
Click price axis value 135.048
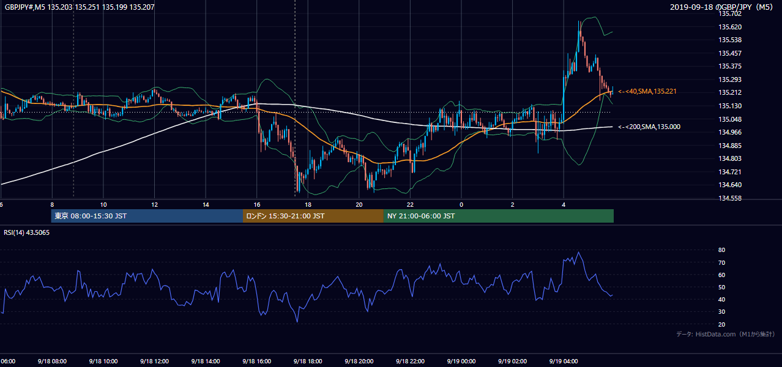[730, 119]
